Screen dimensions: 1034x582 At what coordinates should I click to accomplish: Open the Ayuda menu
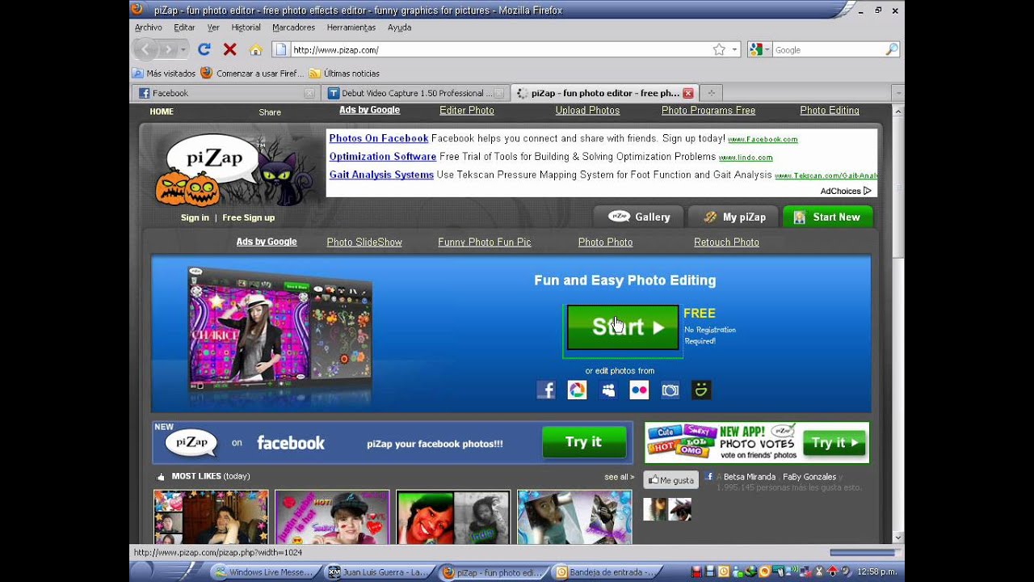tap(399, 27)
